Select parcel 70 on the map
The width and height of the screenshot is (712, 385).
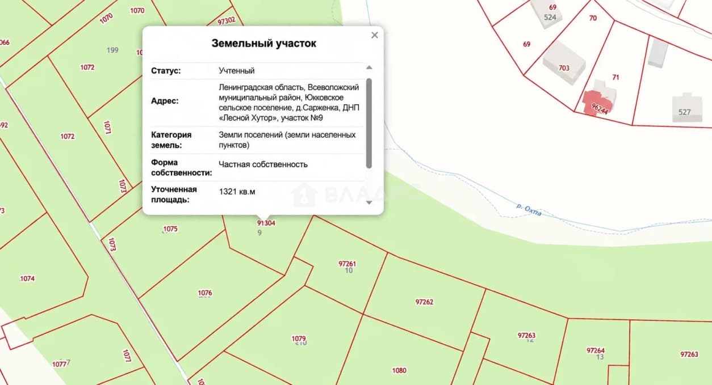tap(593, 18)
